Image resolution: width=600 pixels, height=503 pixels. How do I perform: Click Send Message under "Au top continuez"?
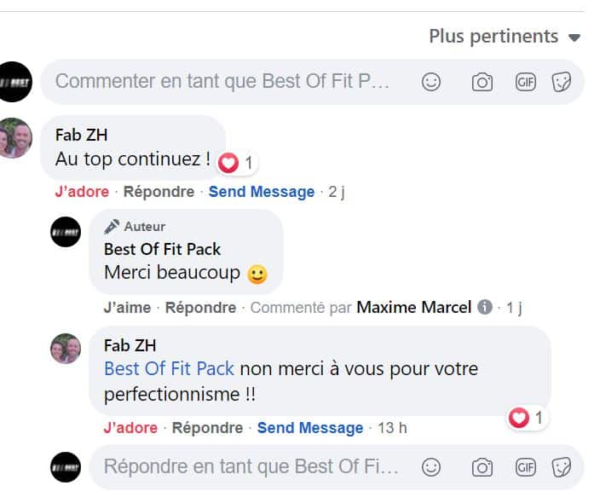[x=262, y=192]
